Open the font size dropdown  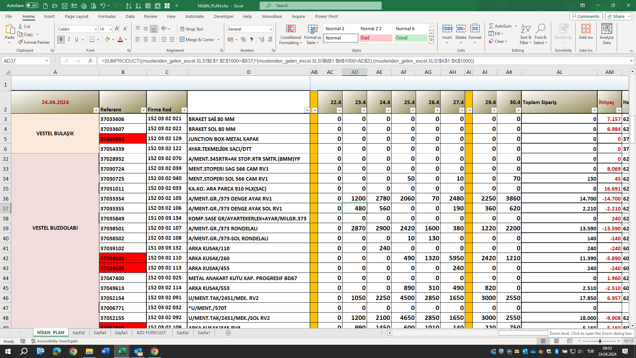click(x=111, y=29)
